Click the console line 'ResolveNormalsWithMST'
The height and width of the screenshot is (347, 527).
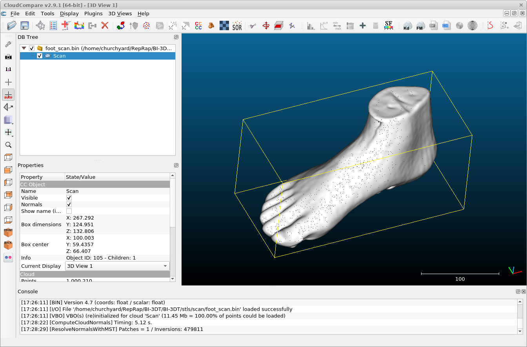[x=112, y=329]
